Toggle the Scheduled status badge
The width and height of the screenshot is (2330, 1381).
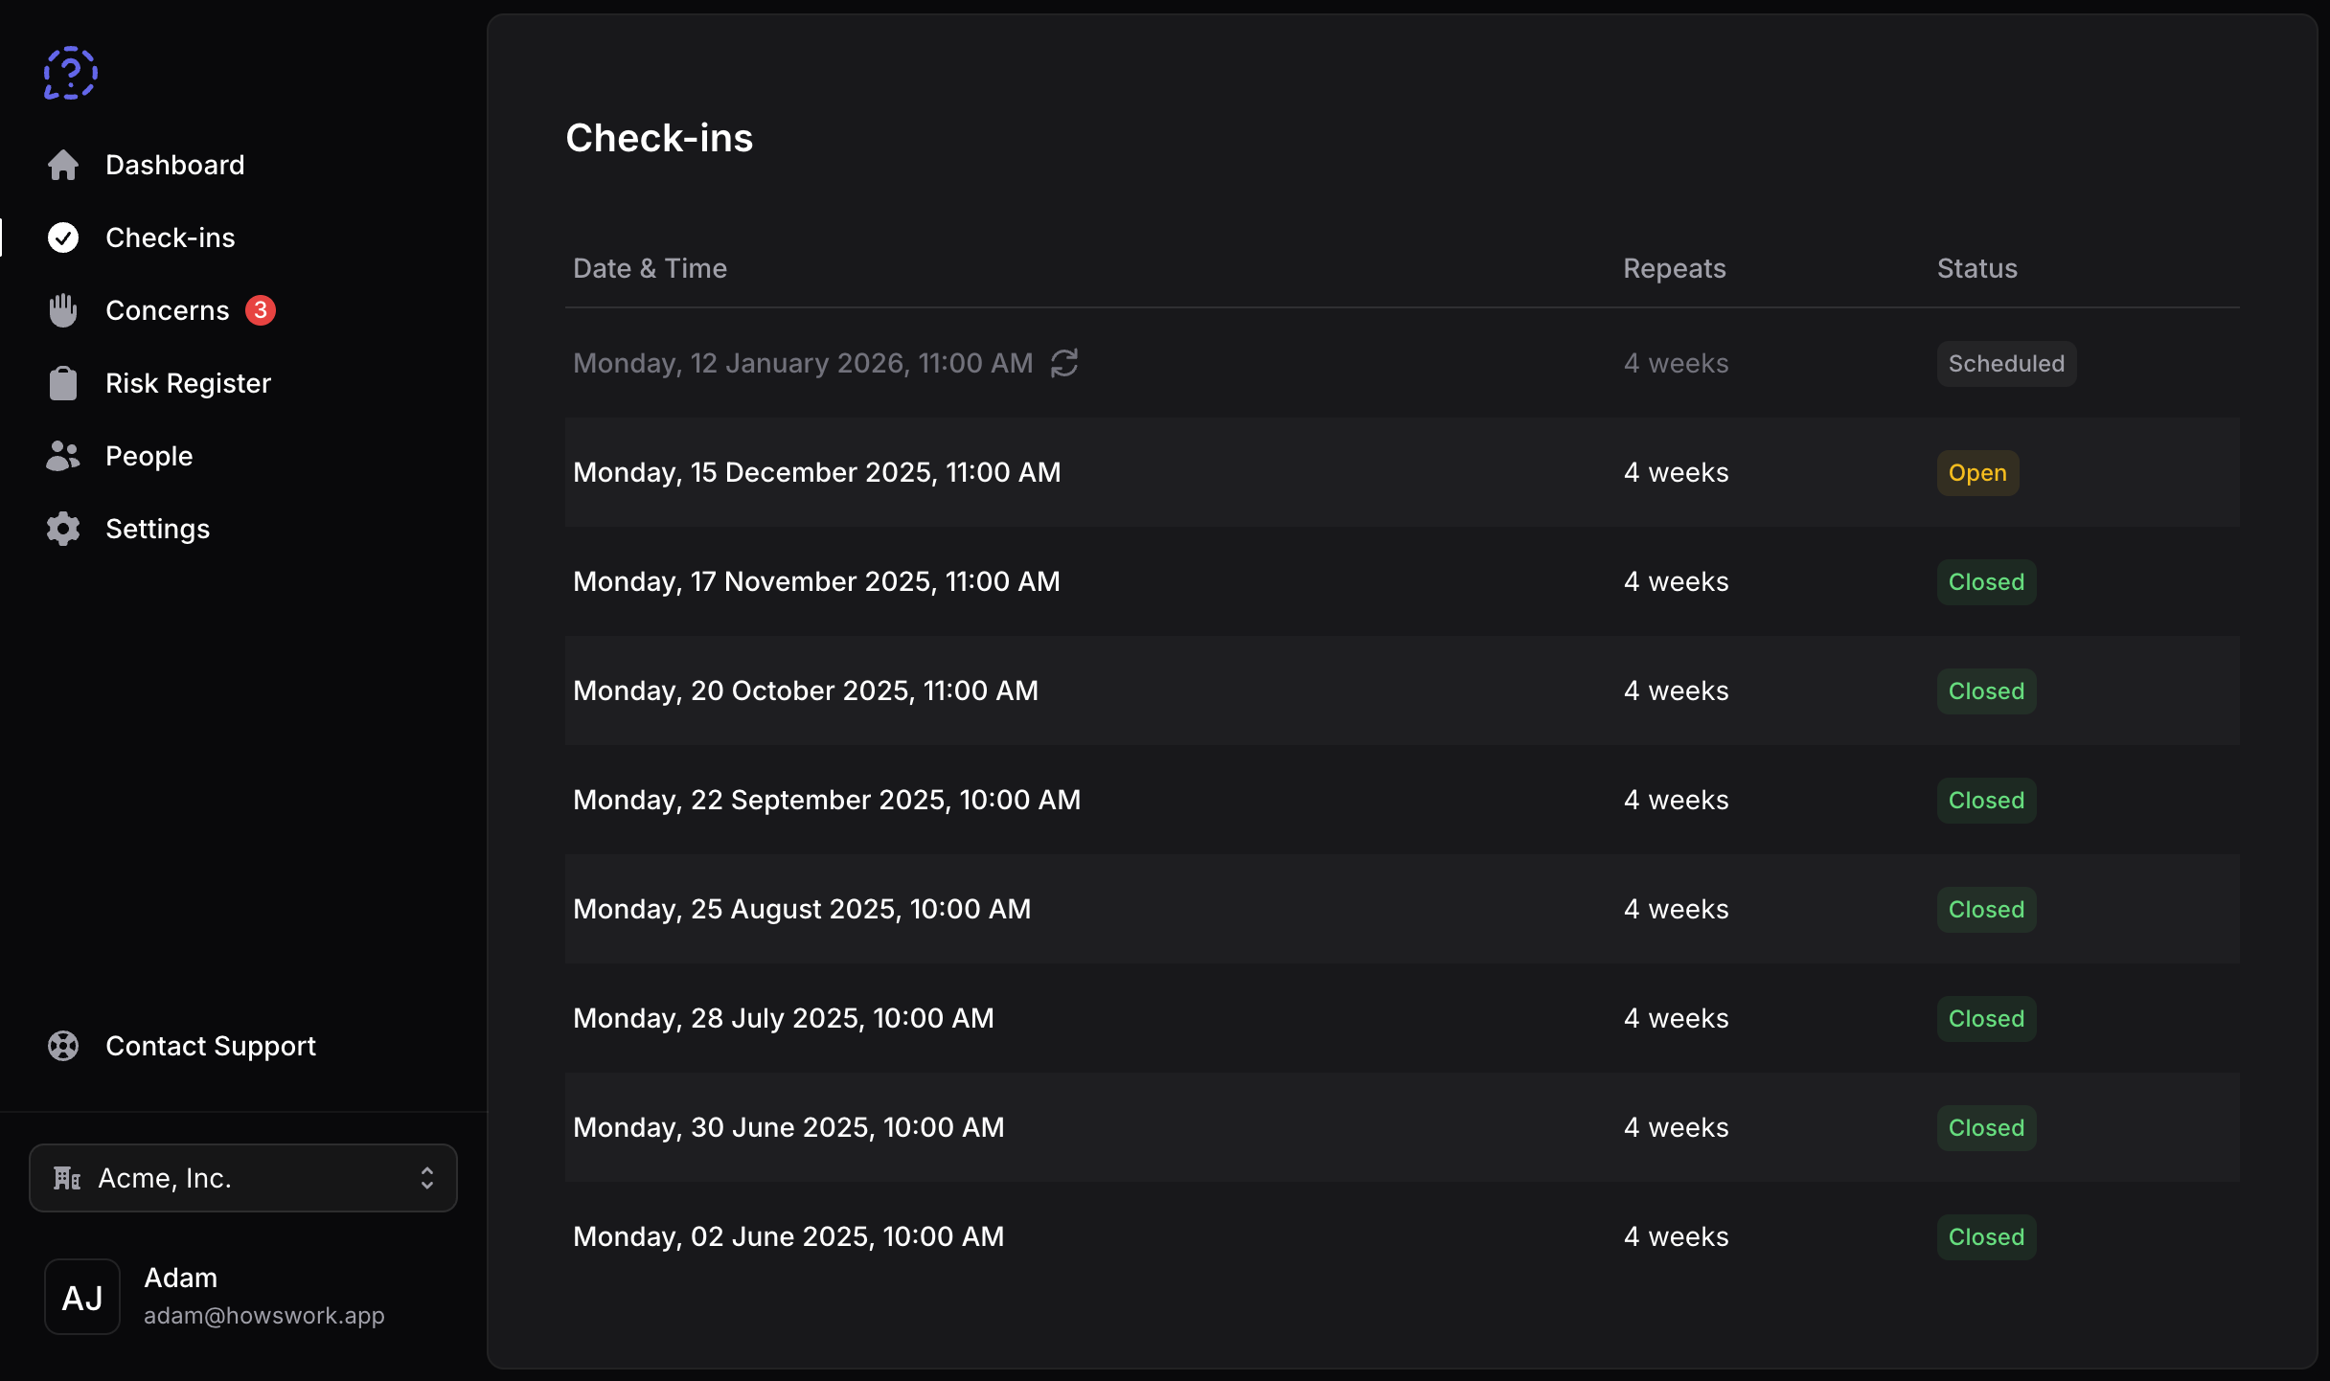[x=2005, y=363]
